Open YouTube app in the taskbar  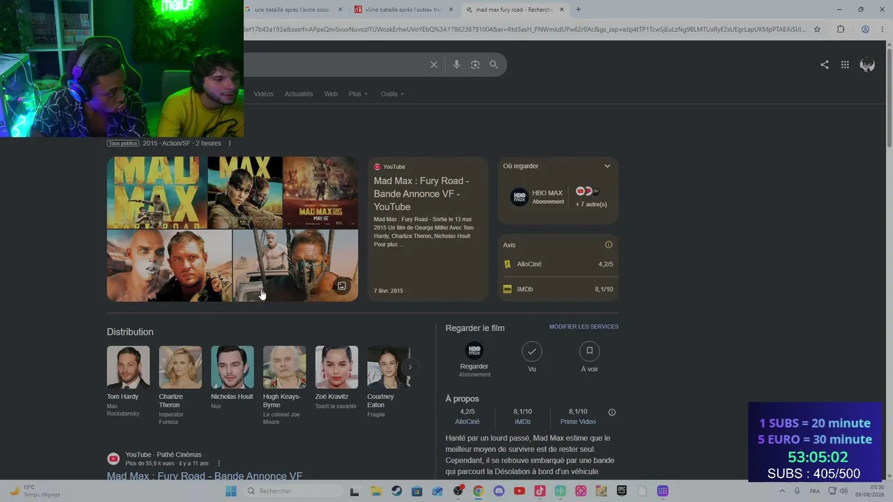(519, 491)
